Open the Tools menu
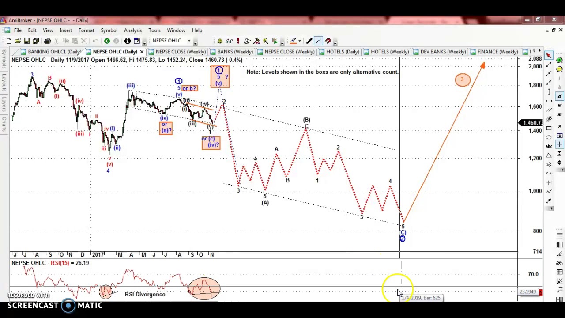 click(x=154, y=30)
